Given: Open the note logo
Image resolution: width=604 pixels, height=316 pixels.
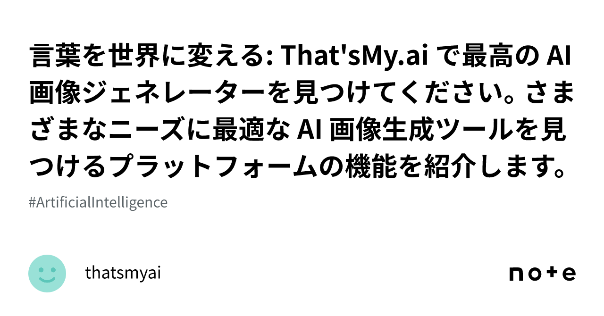Looking at the screenshot, I should point(542,274).
